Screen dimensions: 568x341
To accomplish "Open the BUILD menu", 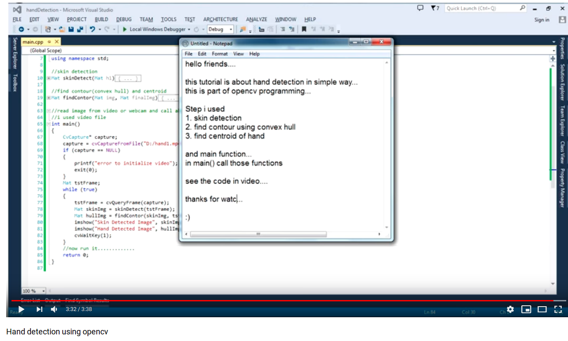I will (x=101, y=19).
